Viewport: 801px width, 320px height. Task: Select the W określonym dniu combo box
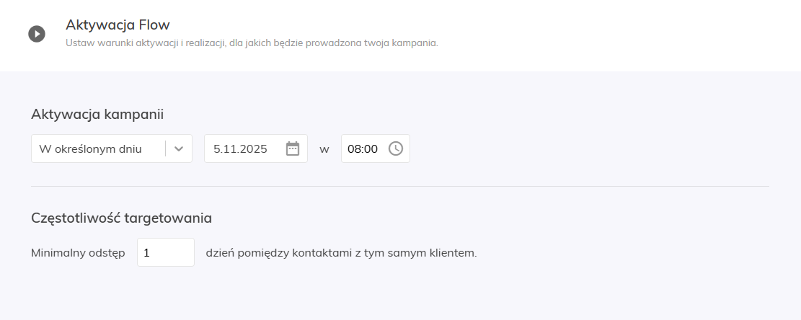point(97,149)
